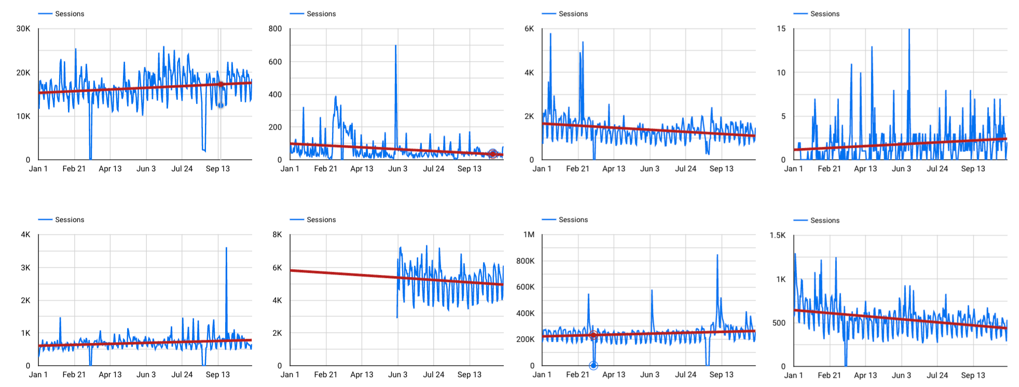This screenshot has width=1019, height=387.
Task: Click the 10K y-axis label
Action: tap(23, 116)
